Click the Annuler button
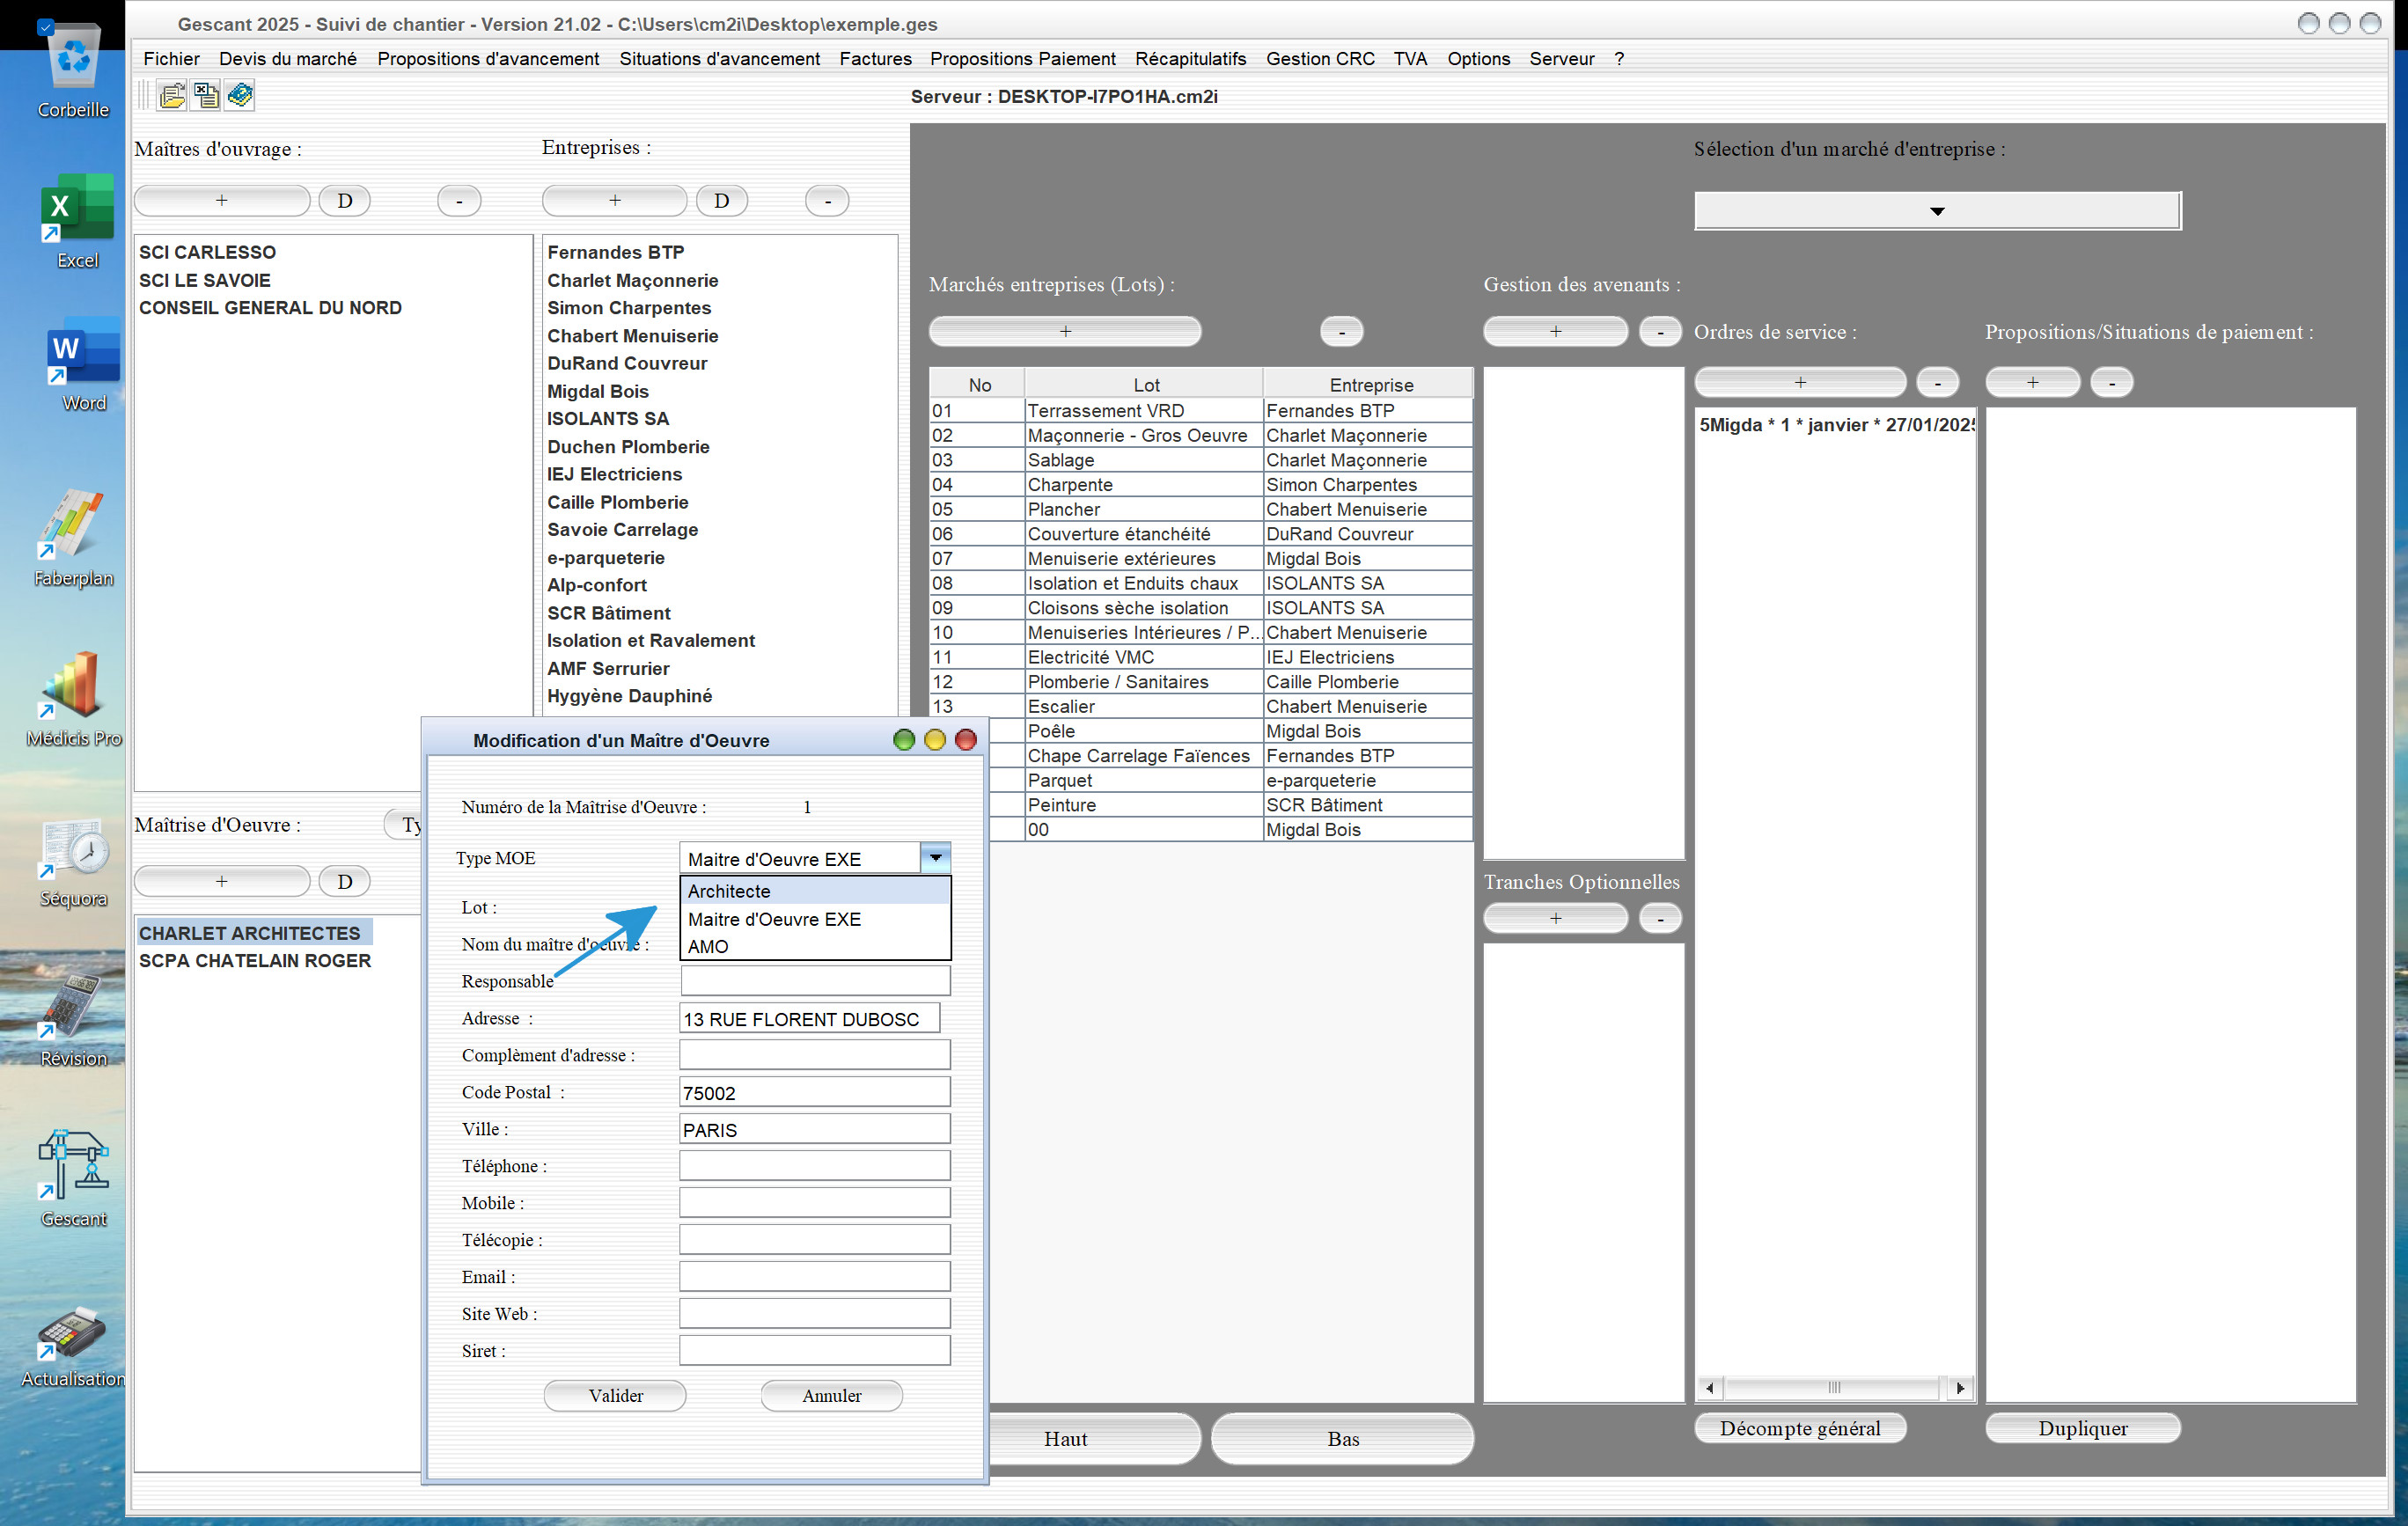The width and height of the screenshot is (2408, 1526). 831,1395
